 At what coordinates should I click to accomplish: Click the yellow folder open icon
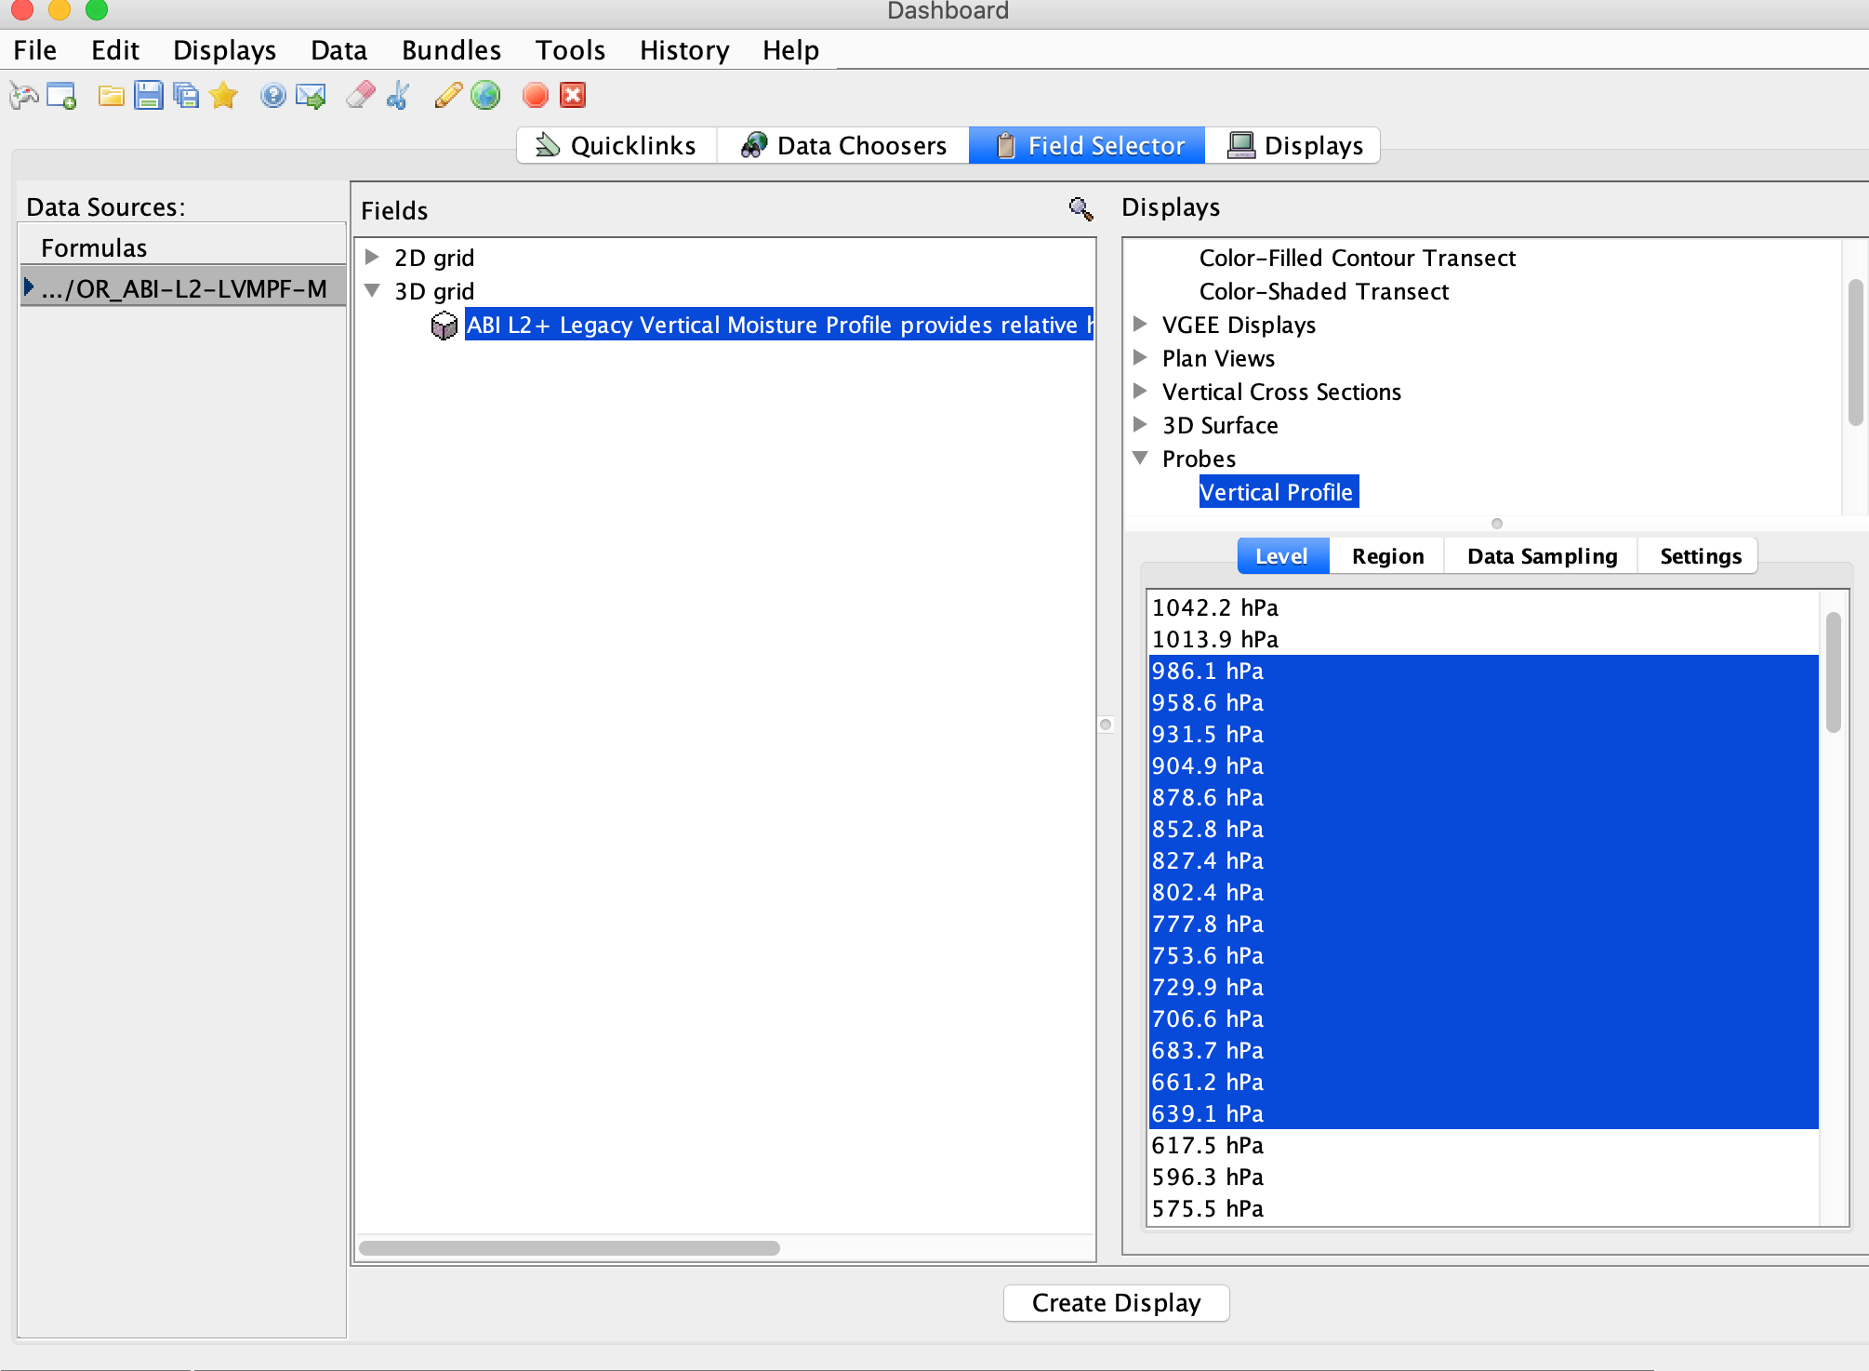point(111,95)
